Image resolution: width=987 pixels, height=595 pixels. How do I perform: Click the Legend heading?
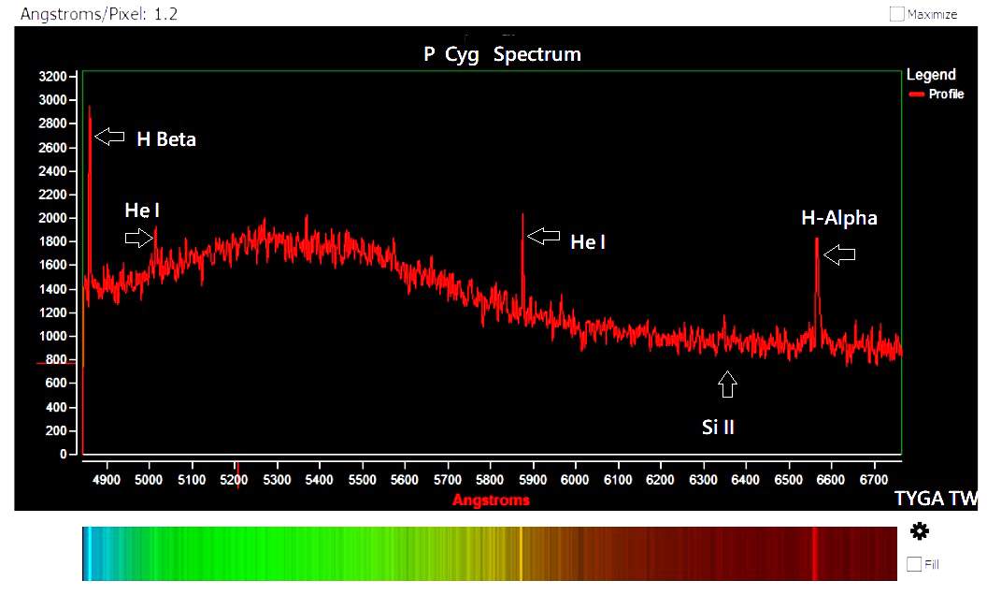click(x=931, y=75)
